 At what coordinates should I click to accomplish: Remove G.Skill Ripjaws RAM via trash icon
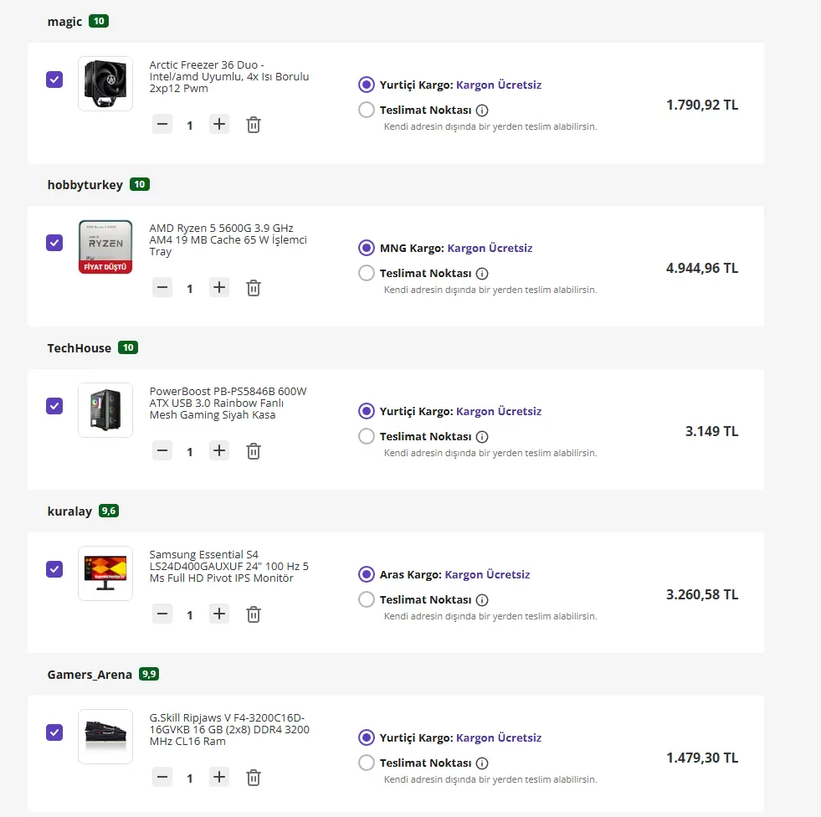point(254,778)
